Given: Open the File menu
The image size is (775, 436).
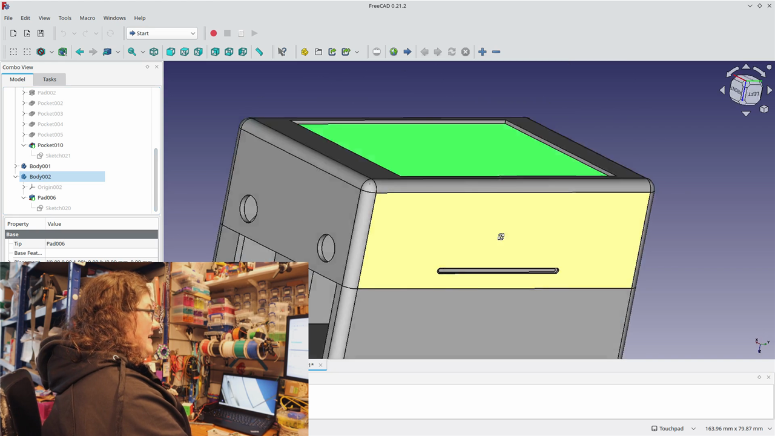Looking at the screenshot, I should pyautogui.click(x=8, y=18).
